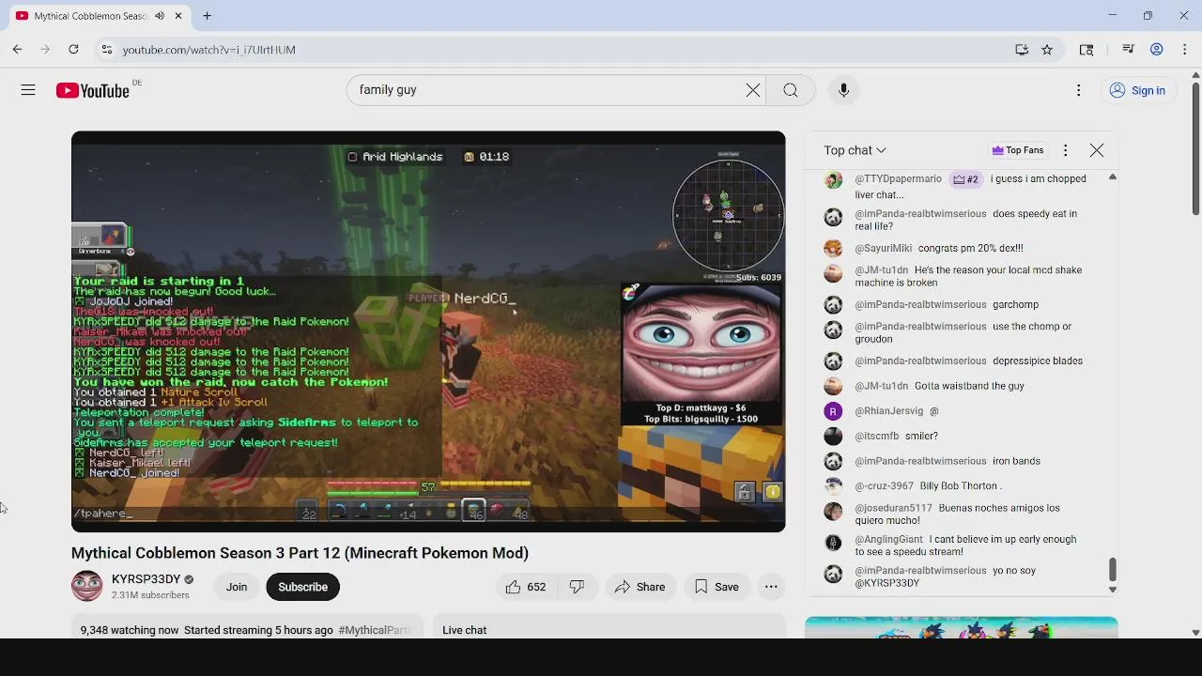The width and height of the screenshot is (1202, 676).
Task: Go to YouTube home via logo
Action: (92, 90)
